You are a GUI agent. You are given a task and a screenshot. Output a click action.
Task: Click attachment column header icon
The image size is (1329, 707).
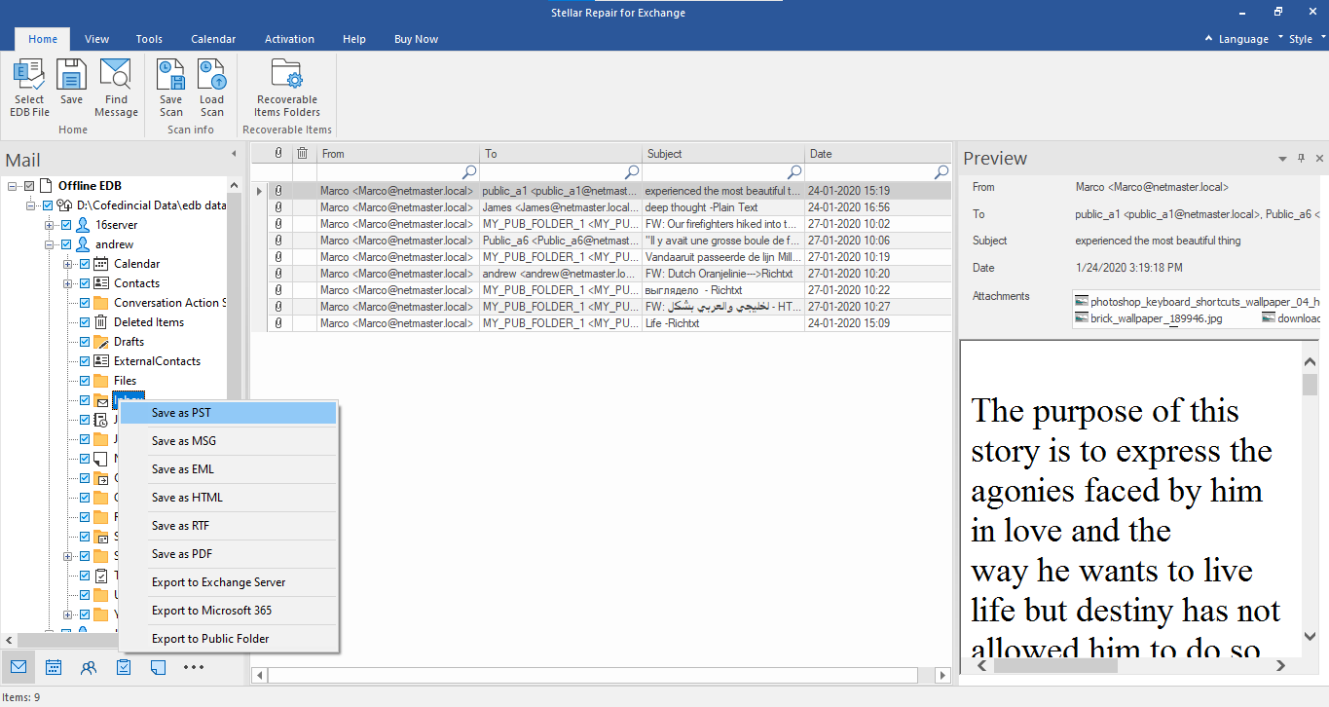point(278,153)
